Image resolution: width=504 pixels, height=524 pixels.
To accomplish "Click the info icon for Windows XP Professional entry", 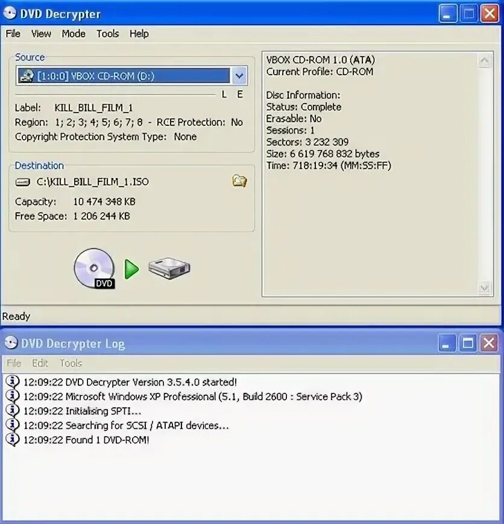I will tap(13, 396).
